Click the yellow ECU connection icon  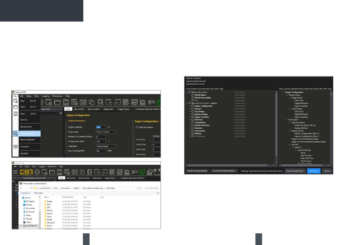[x=27, y=172]
